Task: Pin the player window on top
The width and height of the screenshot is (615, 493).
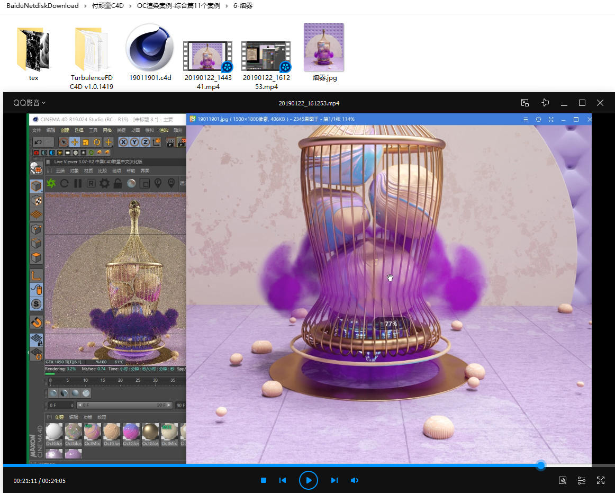Action: coord(545,103)
